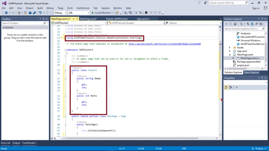Click the bookmark icon in toolbar
The image size is (269, 151).
146,13
